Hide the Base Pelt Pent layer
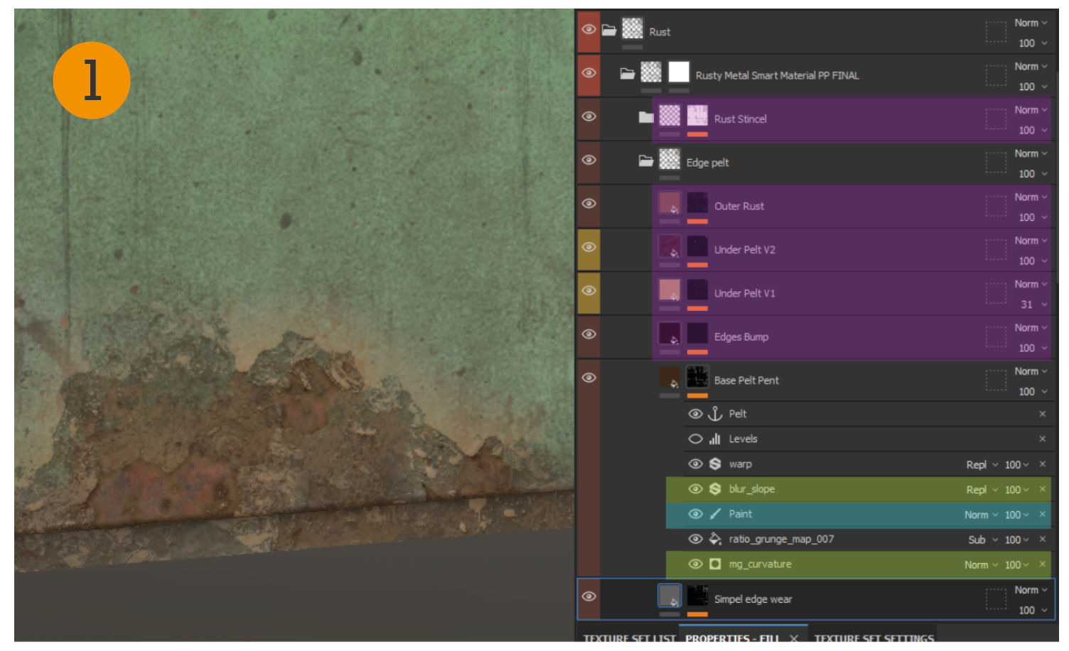 [x=589, y=378]
